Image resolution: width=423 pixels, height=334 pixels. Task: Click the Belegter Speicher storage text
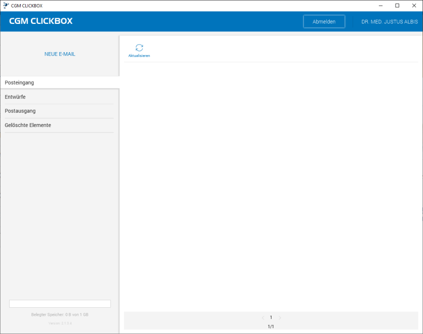click(60, 315)
